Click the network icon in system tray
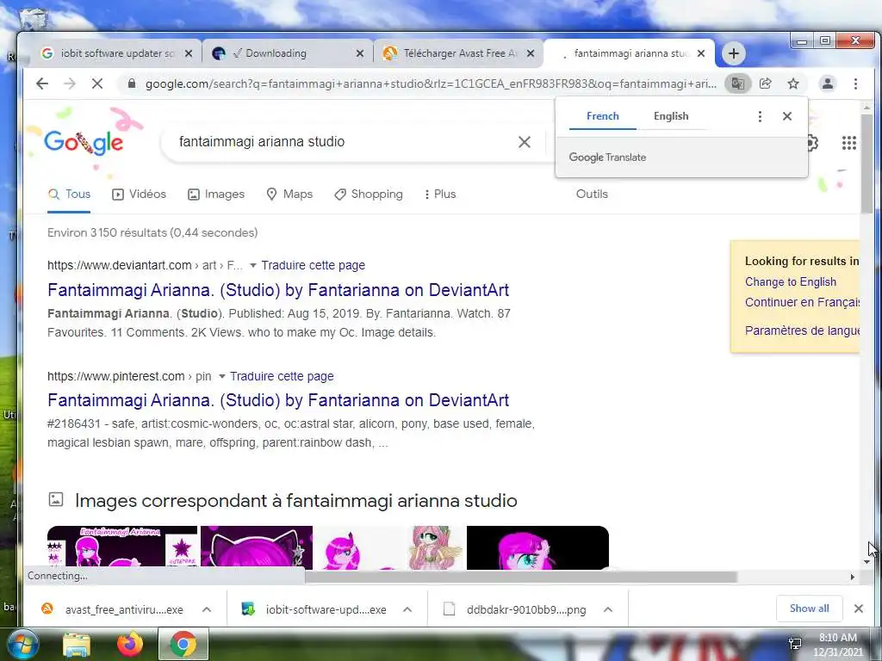This screenshot has height=661, width=882. (x=795, y=644)
